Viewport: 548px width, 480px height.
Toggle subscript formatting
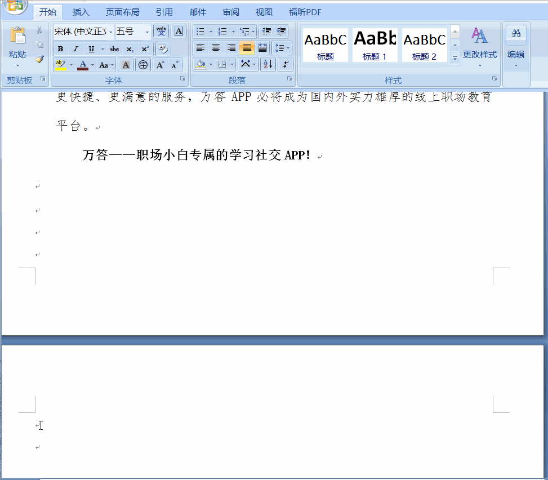(x=130, y=49)
